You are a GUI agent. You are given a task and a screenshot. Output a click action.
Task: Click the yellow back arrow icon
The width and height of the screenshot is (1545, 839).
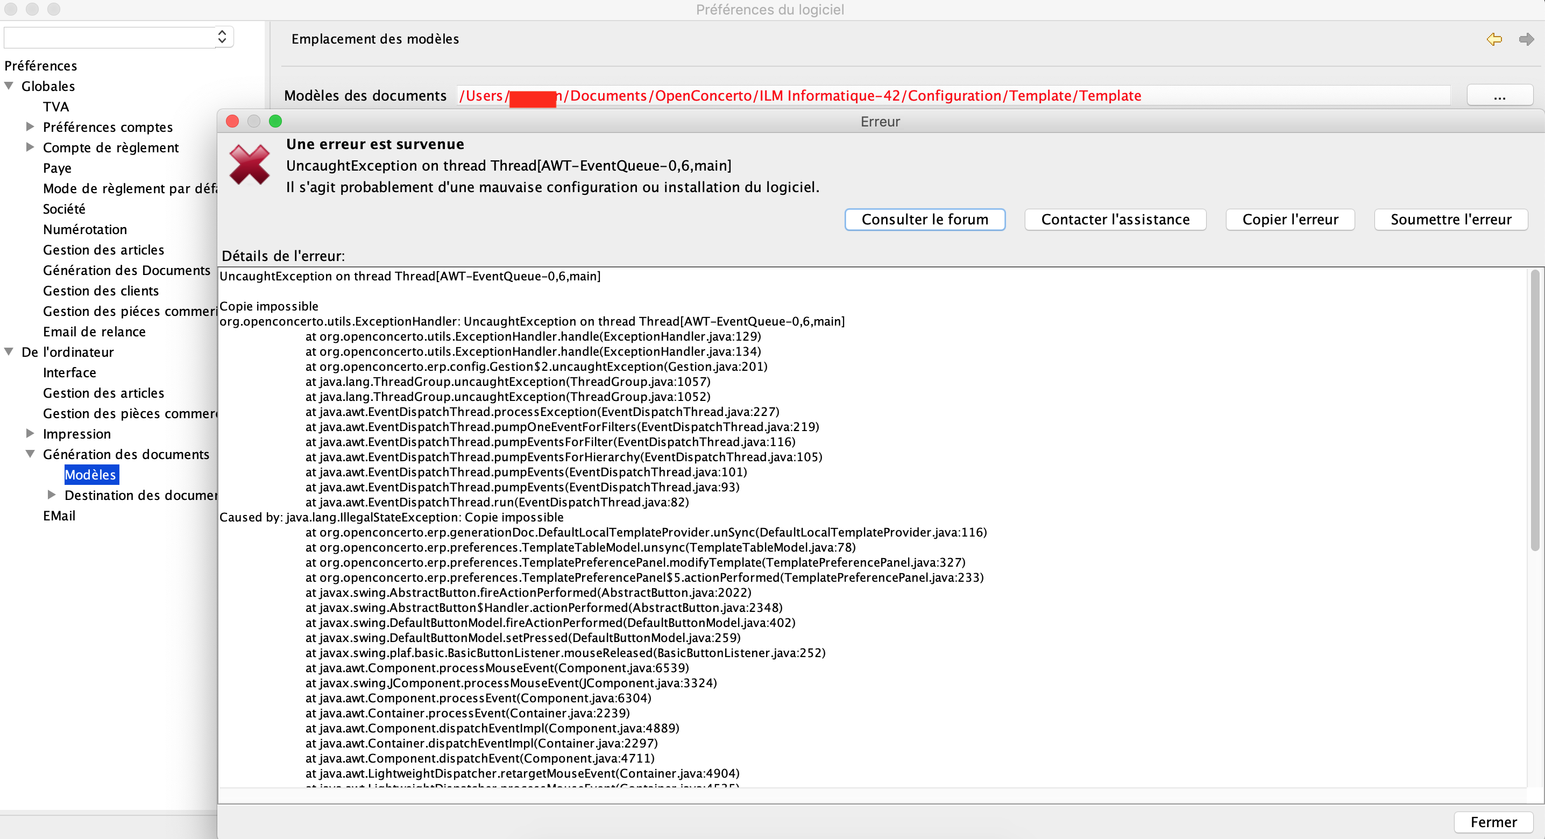tap(1493, 40)
